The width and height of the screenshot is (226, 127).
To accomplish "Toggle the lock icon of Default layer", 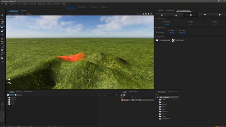I will 140,100.
